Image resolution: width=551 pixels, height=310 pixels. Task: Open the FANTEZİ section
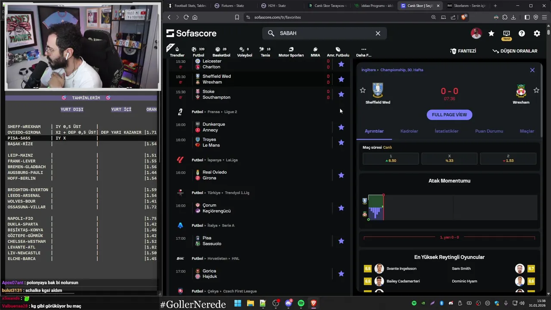tap(463, 51)
